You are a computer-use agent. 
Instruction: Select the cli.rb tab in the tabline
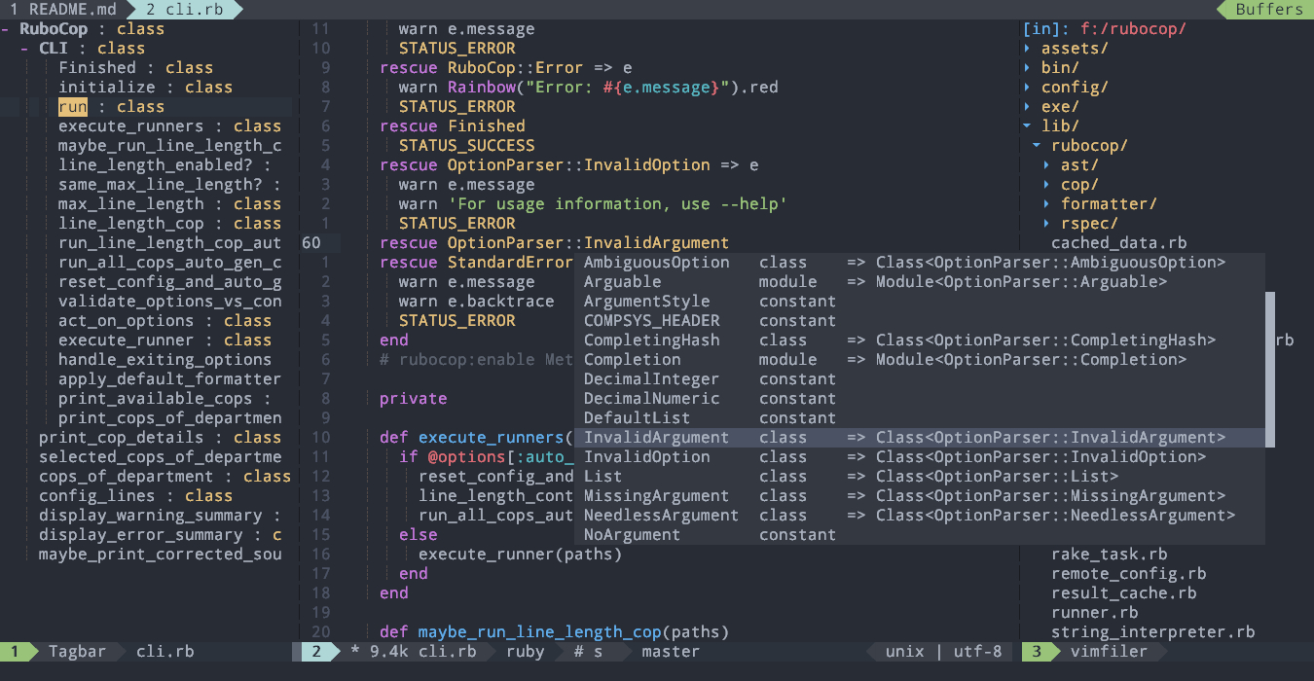[185, 10]
